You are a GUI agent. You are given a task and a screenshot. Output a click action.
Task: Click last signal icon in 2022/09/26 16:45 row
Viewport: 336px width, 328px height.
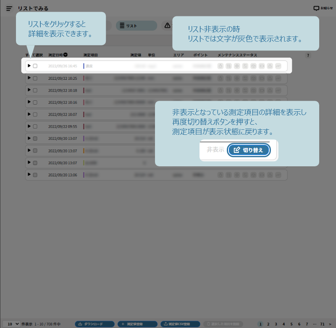coord(278,66)
